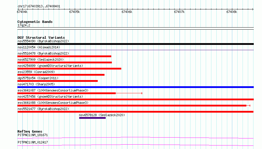Click the red bar under nsv4257456
262x149 pixels.
point(135,99)
